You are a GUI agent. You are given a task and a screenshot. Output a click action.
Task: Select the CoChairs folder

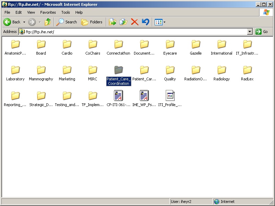click(92, 48)
